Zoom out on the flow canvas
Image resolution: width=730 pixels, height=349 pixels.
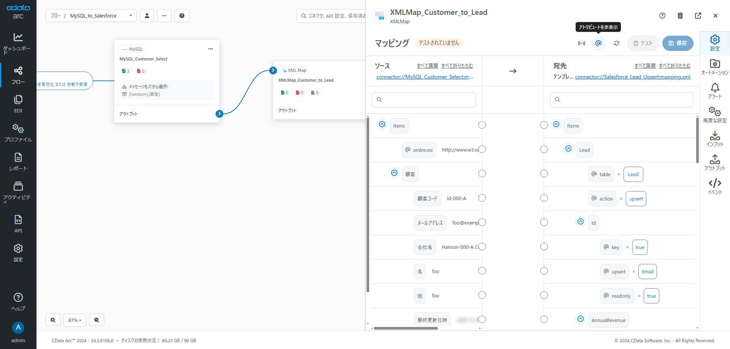pos(97,320)
